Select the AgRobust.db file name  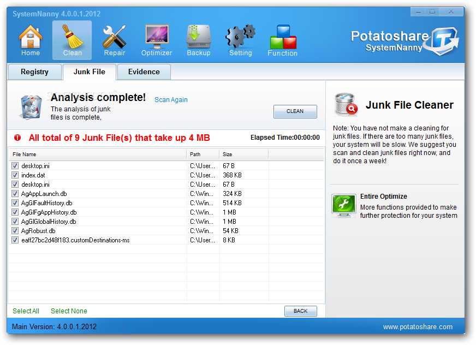pos(38,231)
